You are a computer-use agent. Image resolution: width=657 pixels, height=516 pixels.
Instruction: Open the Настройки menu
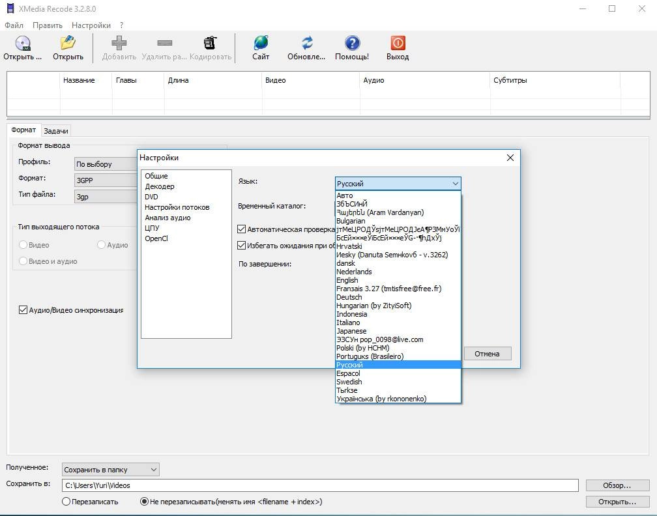pyautogui.click(x=91, y=25)
